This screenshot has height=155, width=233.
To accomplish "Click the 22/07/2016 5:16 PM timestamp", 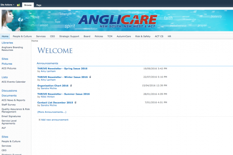I will coord(155,77).
